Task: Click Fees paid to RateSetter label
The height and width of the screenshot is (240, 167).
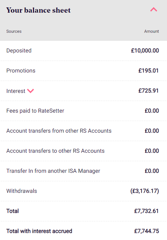Action: coord(35,111)
